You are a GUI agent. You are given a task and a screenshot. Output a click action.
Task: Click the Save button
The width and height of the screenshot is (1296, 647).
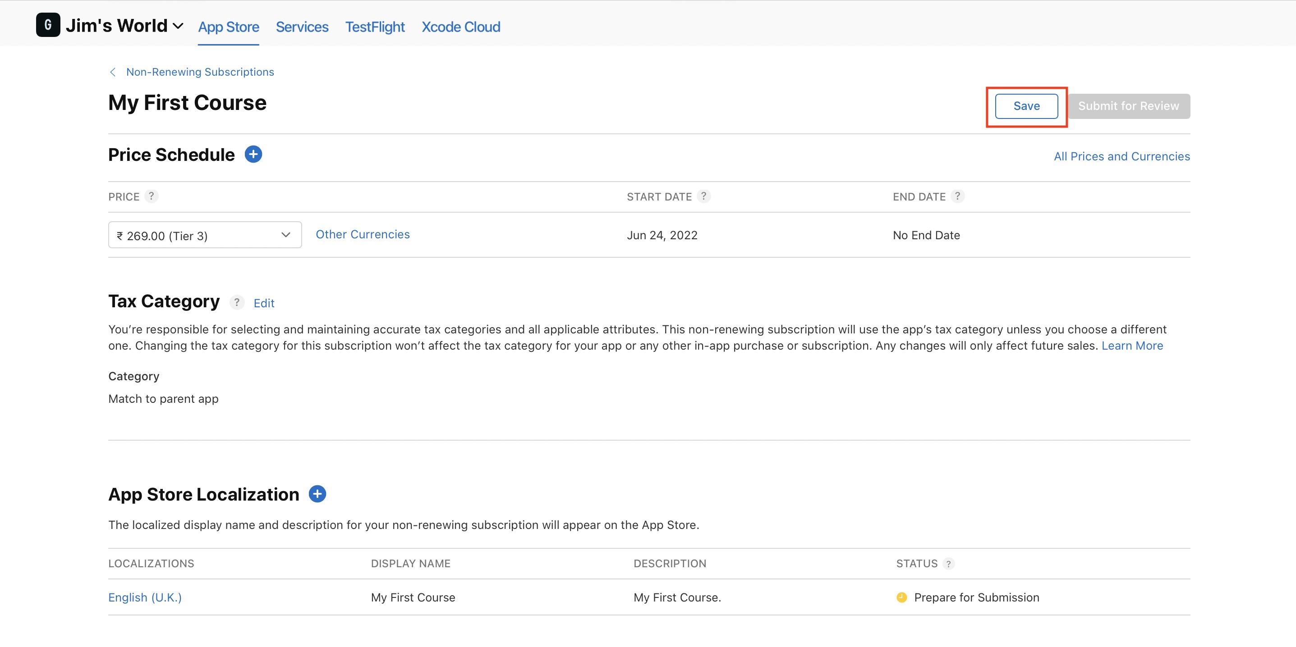point(1026,106)
